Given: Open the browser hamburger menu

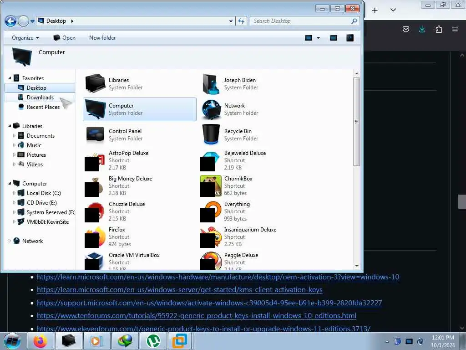Looking at the screenshot, I should [x=455, y=29].
